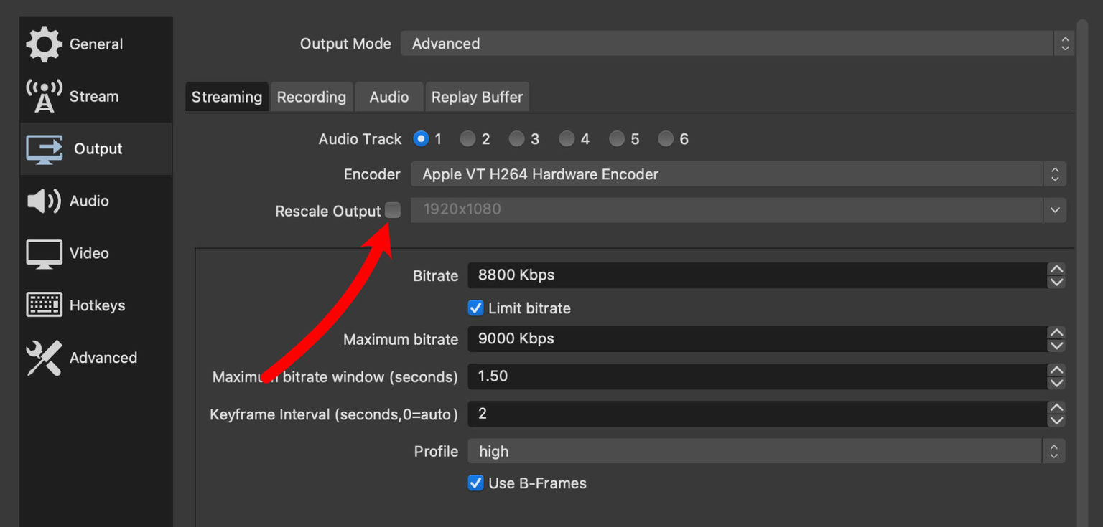Open Hotkeys keyboard icon
Screen dimensions: 1103x527
pos(43,305)
